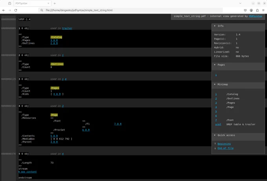Expand the see content stream disclosure
This screenshot has height=181, width=267.
click(x=27, y=172)
